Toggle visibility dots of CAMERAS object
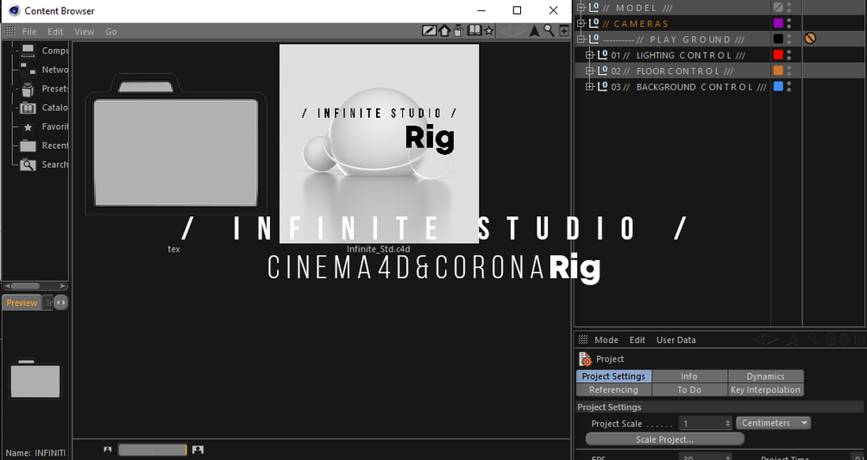Screen dimensions: 867x460 click(x=789, y=23)
